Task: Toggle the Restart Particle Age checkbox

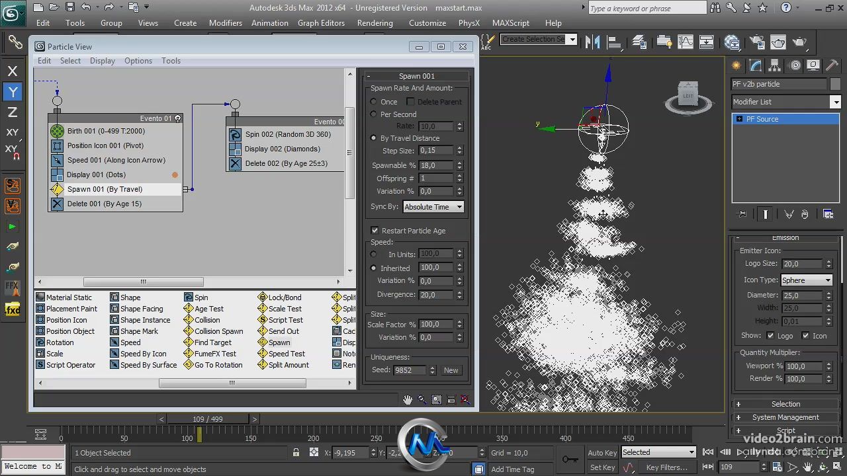Action: [375, 231]
